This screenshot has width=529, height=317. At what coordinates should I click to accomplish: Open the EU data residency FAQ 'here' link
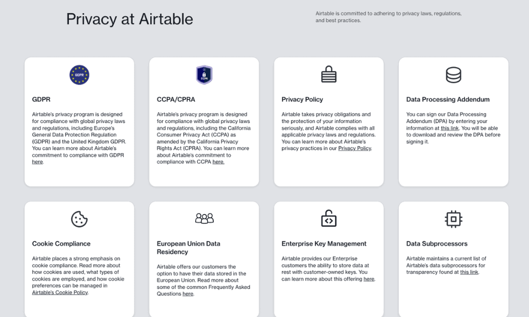click(x=188, y=294)
